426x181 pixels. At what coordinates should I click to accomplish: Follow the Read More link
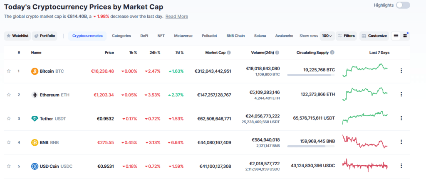(176, 17)
